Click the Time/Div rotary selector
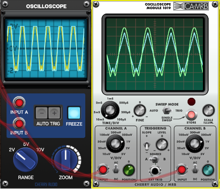220x189 pixels. (x=110, y=110)
